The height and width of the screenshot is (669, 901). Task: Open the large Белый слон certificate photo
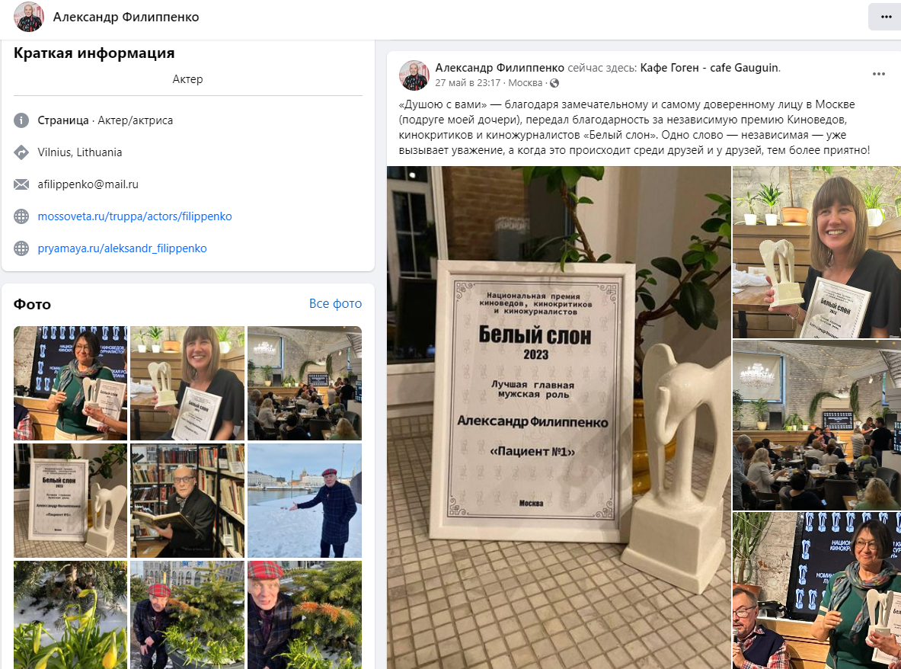click(x=558, y=418)
